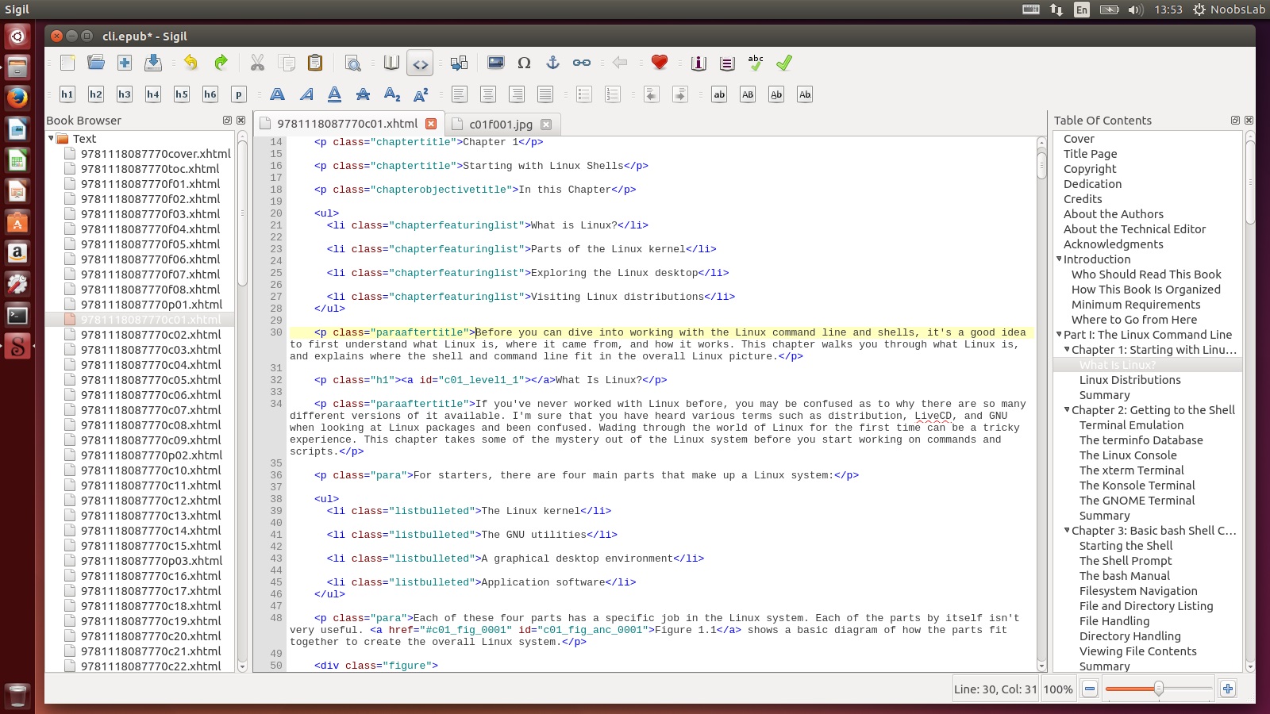Viewport: 1270px width, 714px height.
Task: Collapse the Text folder in Book Browser
Action: (x=52, y=138)
